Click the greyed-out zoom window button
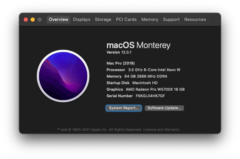Viewport: 240px width, 159px height. tap(40, 20)
